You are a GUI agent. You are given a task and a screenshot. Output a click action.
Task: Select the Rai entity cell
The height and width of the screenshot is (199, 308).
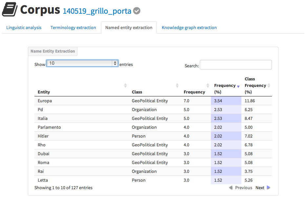[x=41, y=171]
